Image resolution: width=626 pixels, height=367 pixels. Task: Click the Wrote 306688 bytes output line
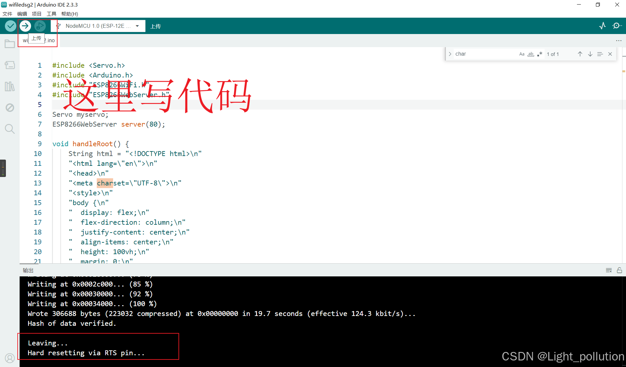tap(222, 314)
